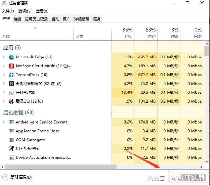Screen dimensions: 210x185
Task: Select the 腾讯QQ (32 位) row name
Action: coord(29,101)
